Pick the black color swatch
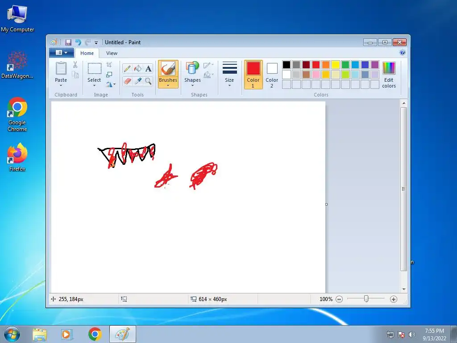 (287, 64)
